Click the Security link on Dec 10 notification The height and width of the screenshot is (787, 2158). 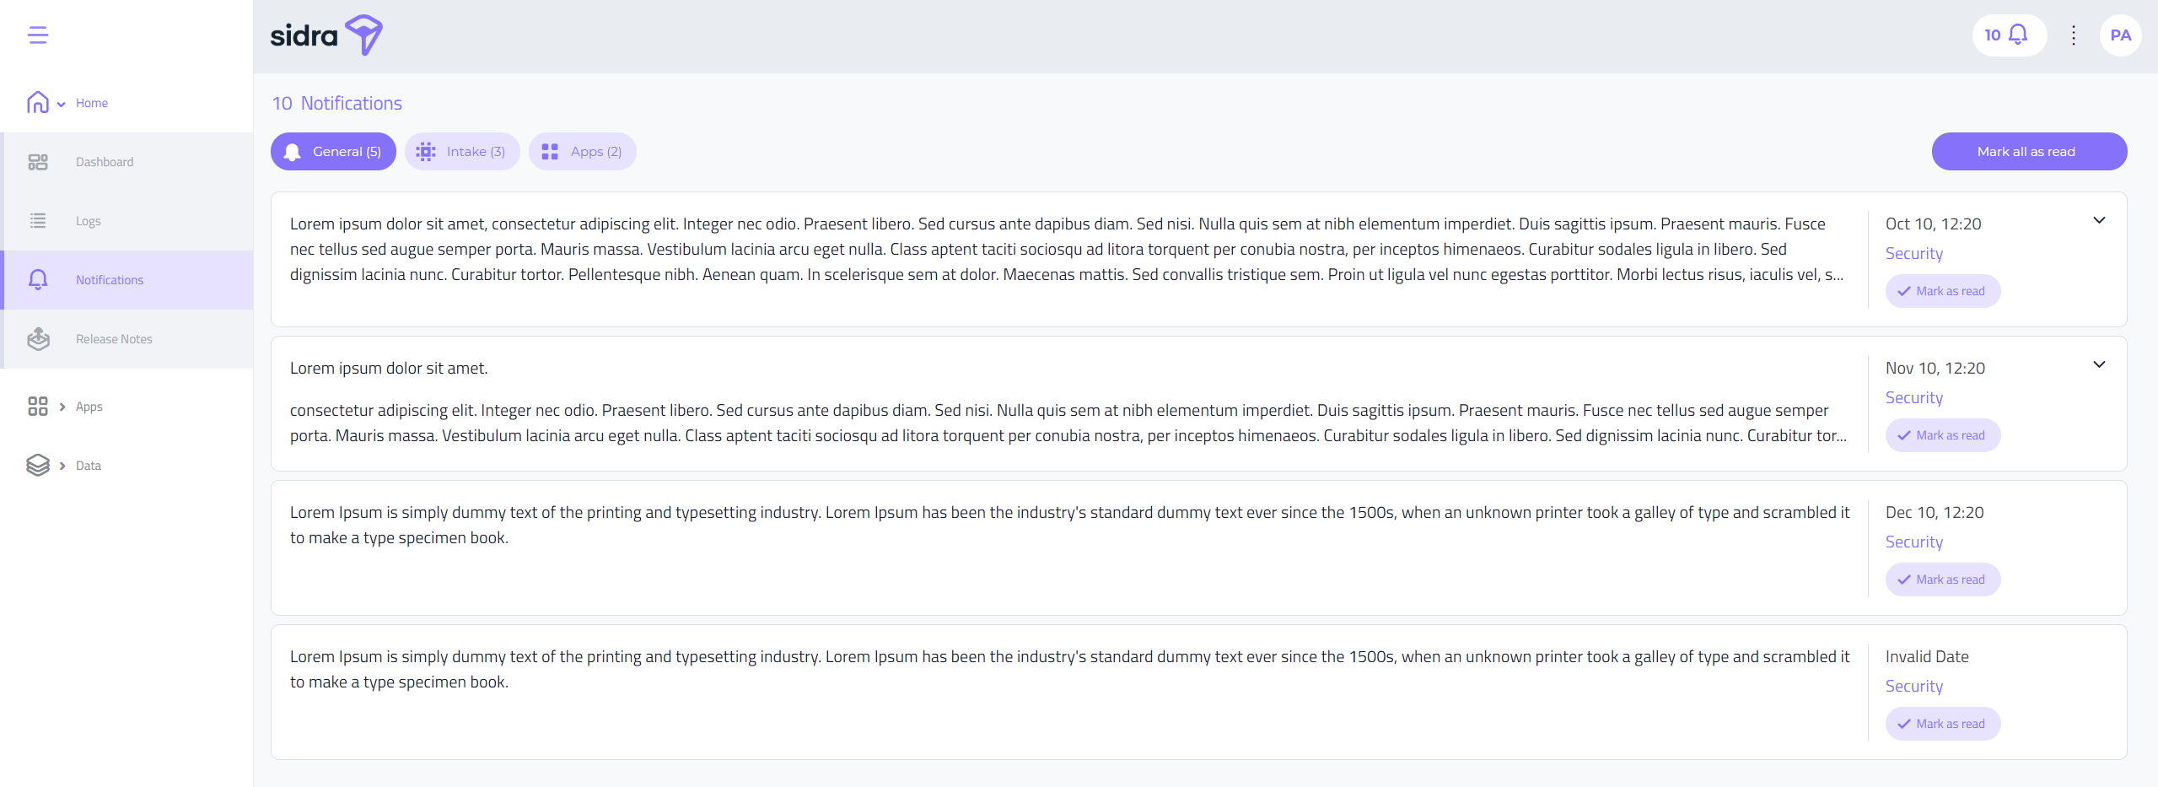(x=1913, y=542)
